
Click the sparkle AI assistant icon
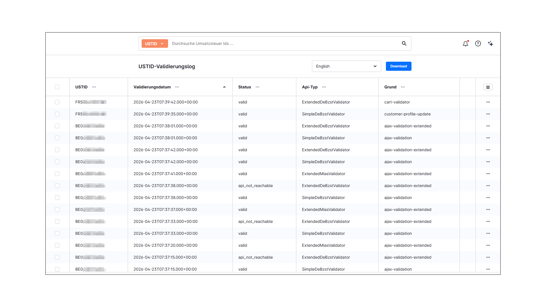point(491,43)
